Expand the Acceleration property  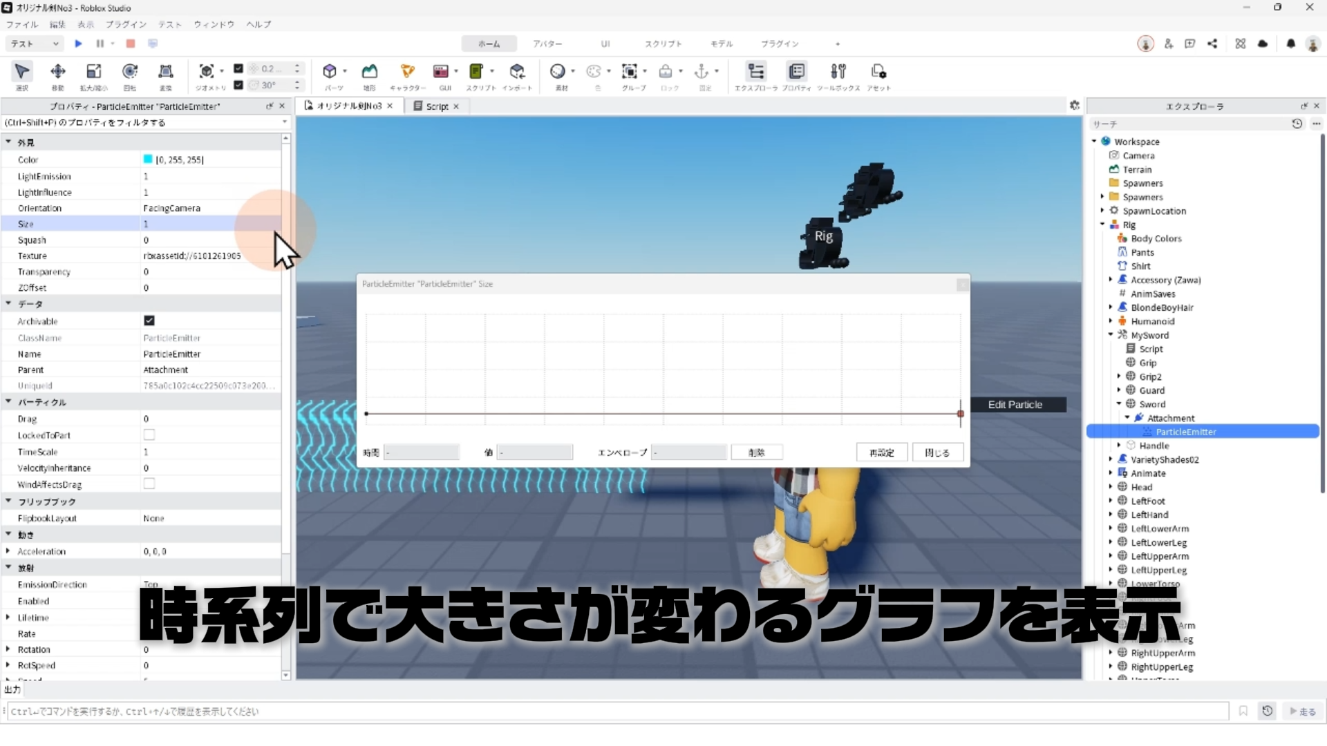(x=8, y=551)
